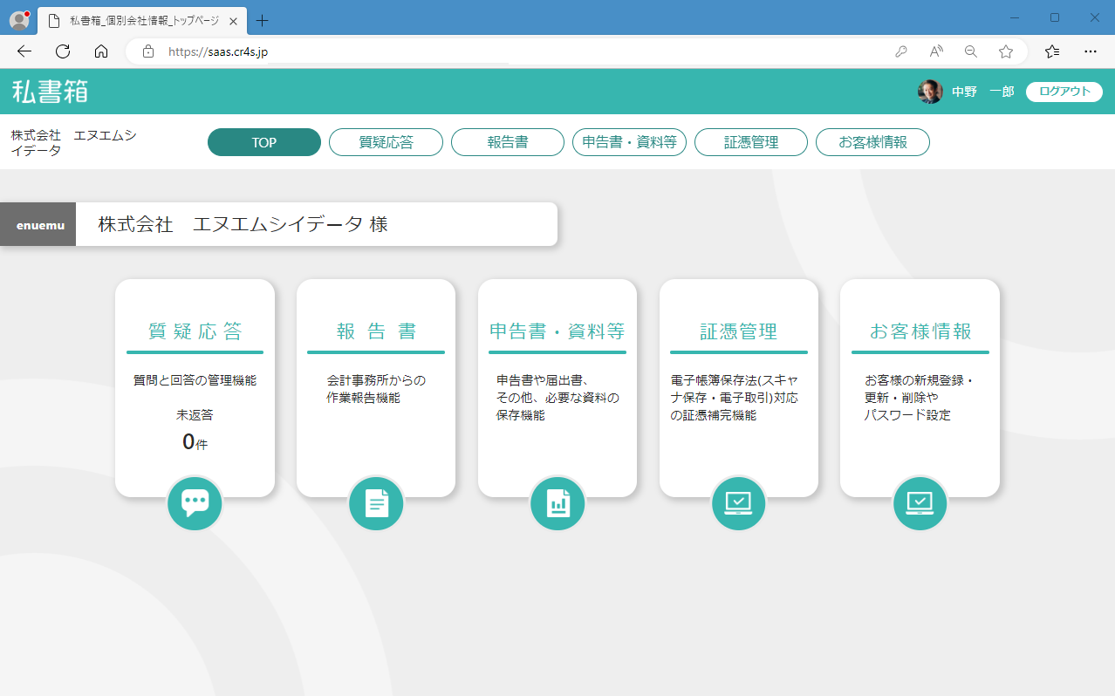Open the 申告書・資料等 card heading
The image size is (1115, 696).
click(557, 331)
